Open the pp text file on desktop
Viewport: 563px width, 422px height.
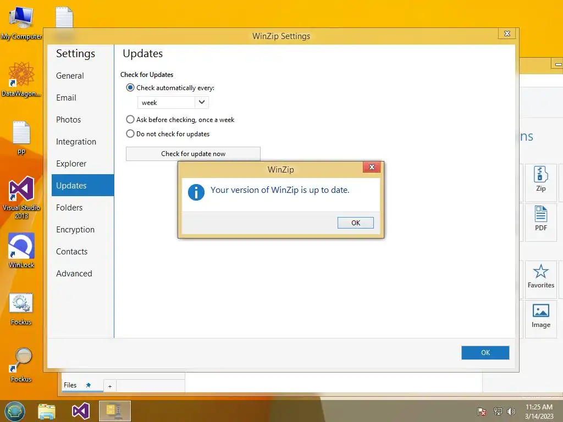tap(21, 137)
